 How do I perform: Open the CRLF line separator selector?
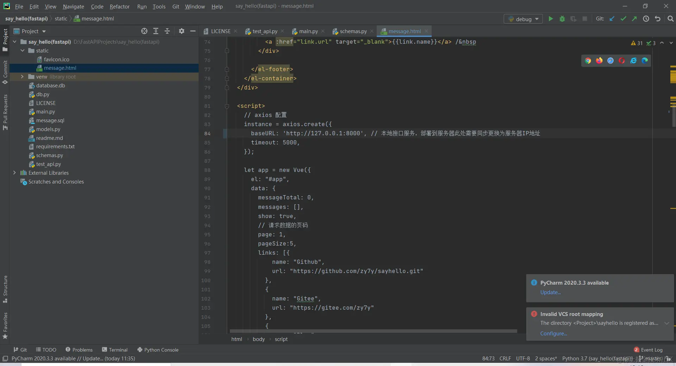pyautogui.click(x=505, y=359)
